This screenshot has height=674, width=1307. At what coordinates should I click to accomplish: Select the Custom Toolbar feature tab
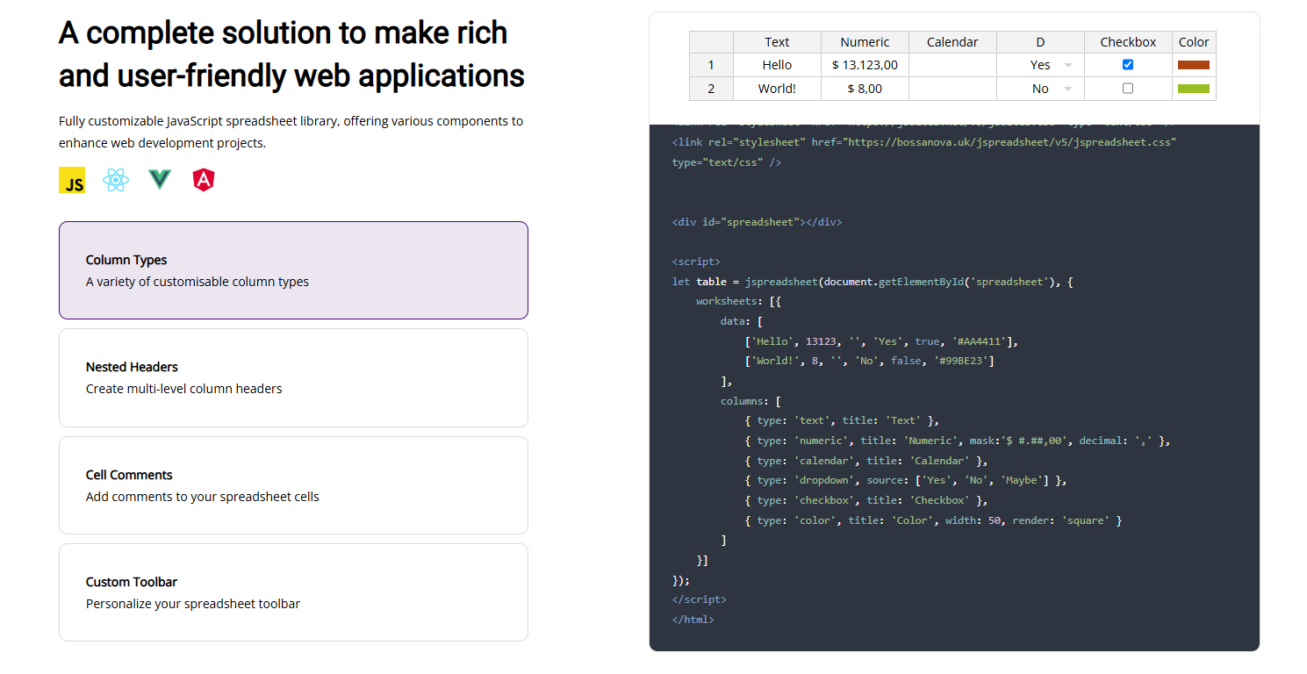(x=293, y=592)
